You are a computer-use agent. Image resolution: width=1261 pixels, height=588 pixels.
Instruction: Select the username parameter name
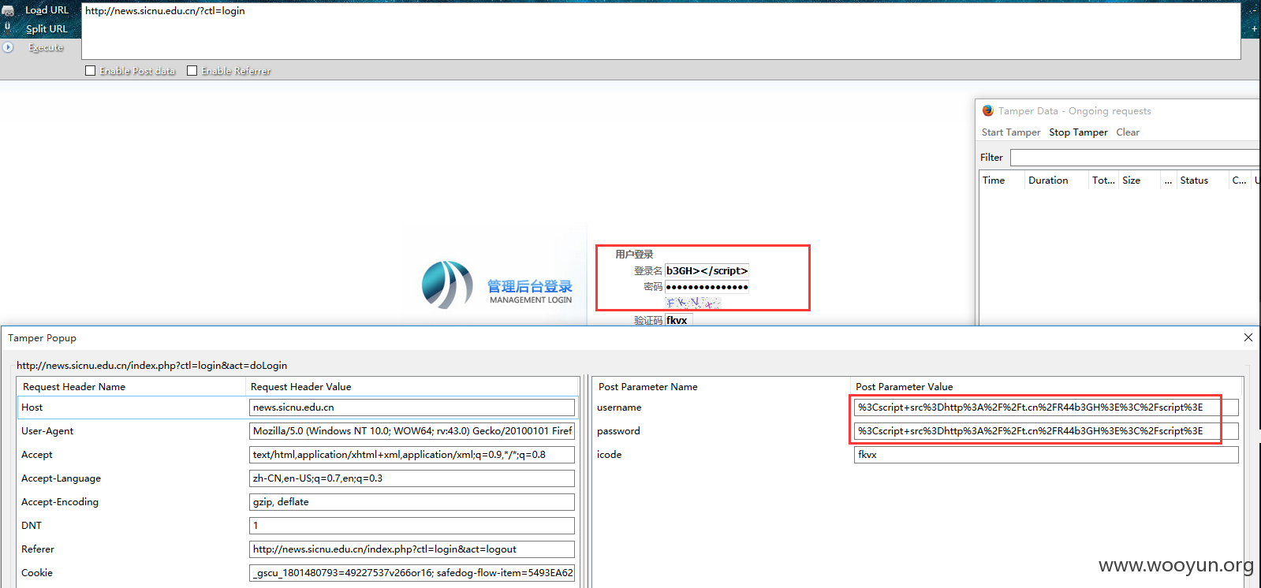coord(619,408)
